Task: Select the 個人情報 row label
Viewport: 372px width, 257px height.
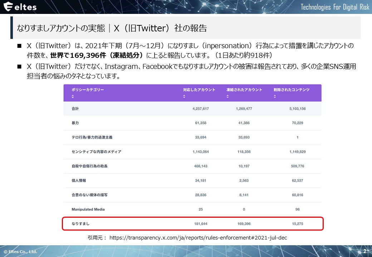Action: pos(79,180)
